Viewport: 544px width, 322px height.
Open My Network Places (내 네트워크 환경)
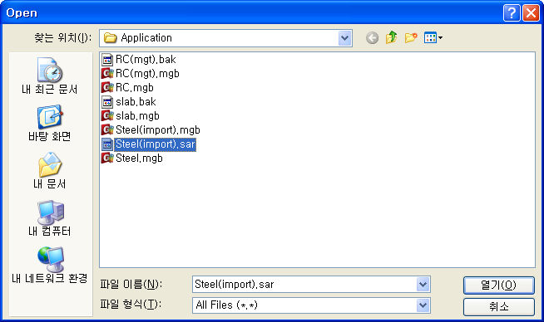50,265
